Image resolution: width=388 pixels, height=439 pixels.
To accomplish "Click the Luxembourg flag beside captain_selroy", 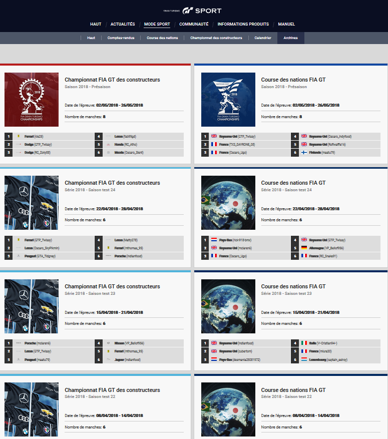I will point(304,359).
